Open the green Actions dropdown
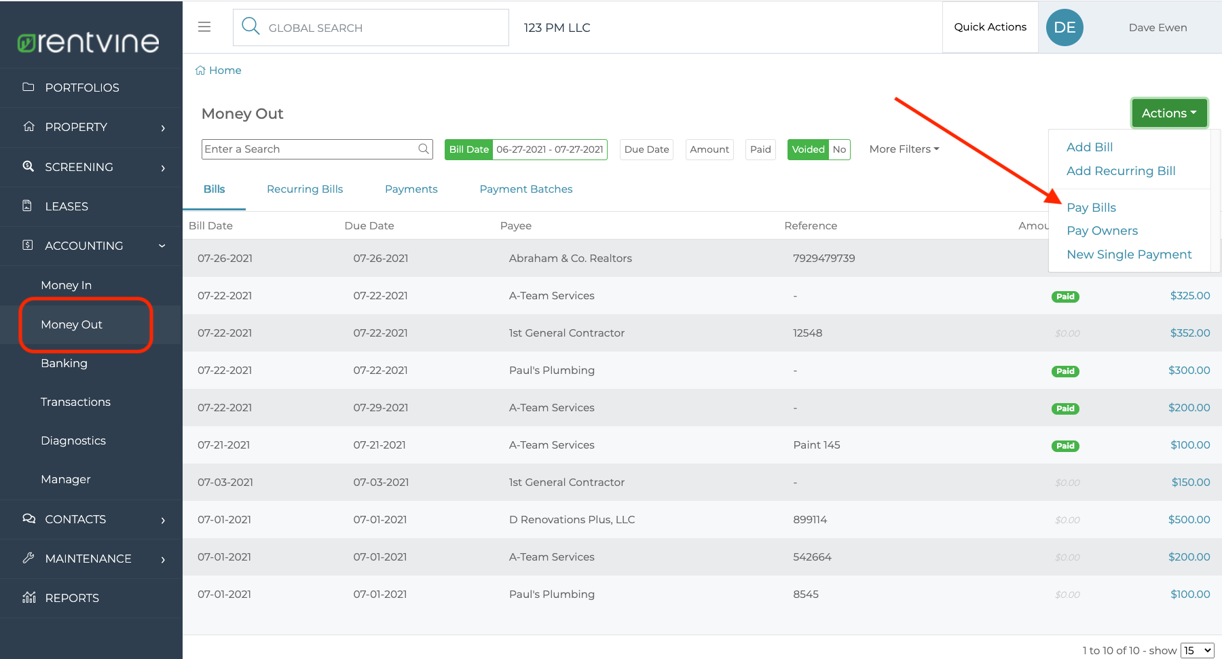Screen dimensions: 1222x659 tap(1169, 113)
